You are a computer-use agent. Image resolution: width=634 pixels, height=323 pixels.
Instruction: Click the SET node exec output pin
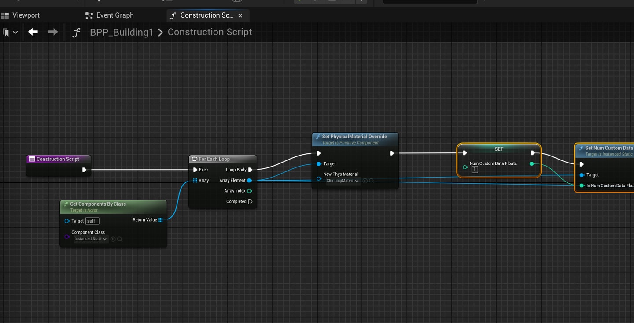(533, 153)
